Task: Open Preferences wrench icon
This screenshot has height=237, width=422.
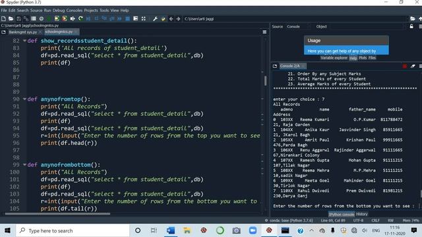Action: (156, 18)
